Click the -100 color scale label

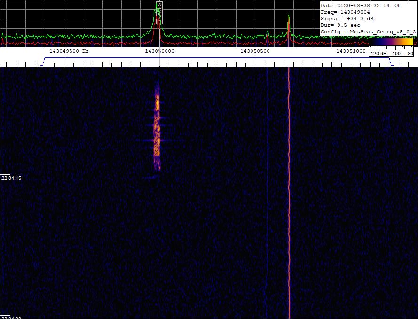coord(395,54)
